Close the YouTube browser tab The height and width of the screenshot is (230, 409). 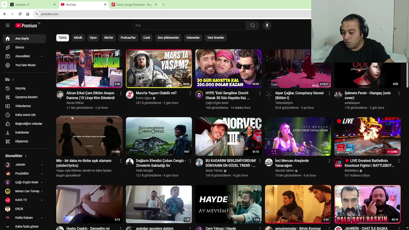click(105, 4)
